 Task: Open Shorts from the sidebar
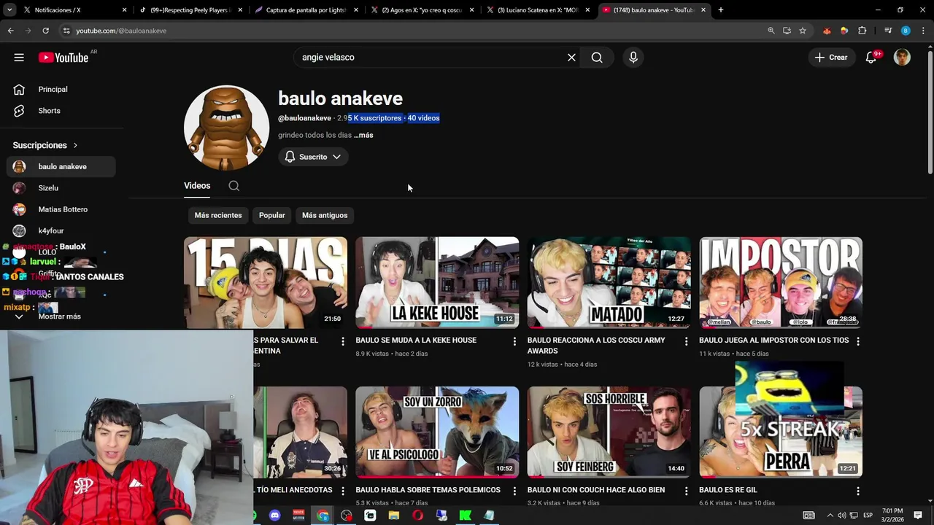[x=61, y=111]
